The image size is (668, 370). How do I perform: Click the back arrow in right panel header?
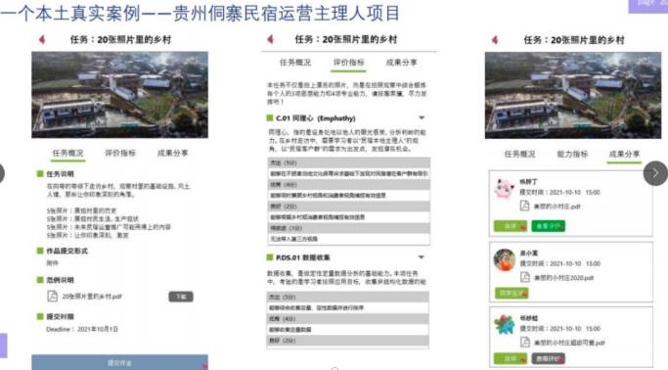pyautogui.click(x=495, y=40)
